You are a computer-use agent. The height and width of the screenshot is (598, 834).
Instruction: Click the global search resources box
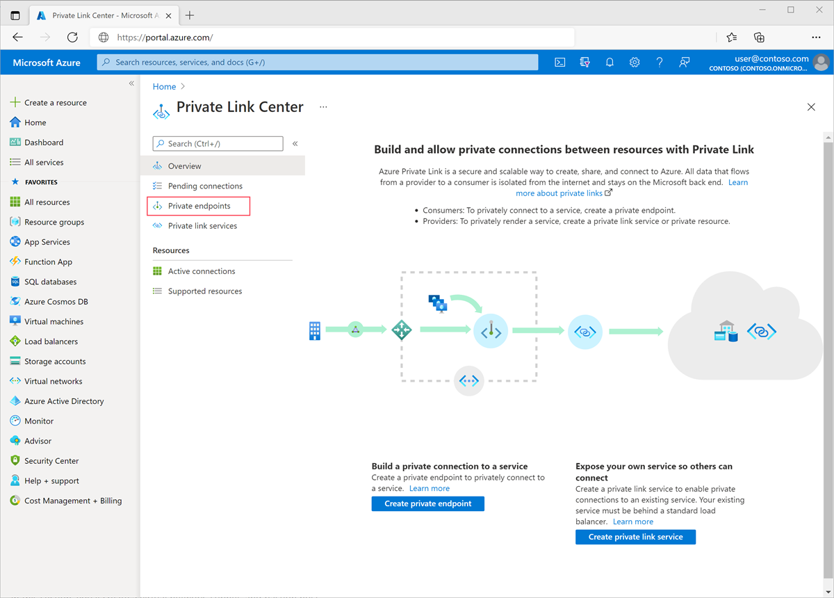point(318,62)
